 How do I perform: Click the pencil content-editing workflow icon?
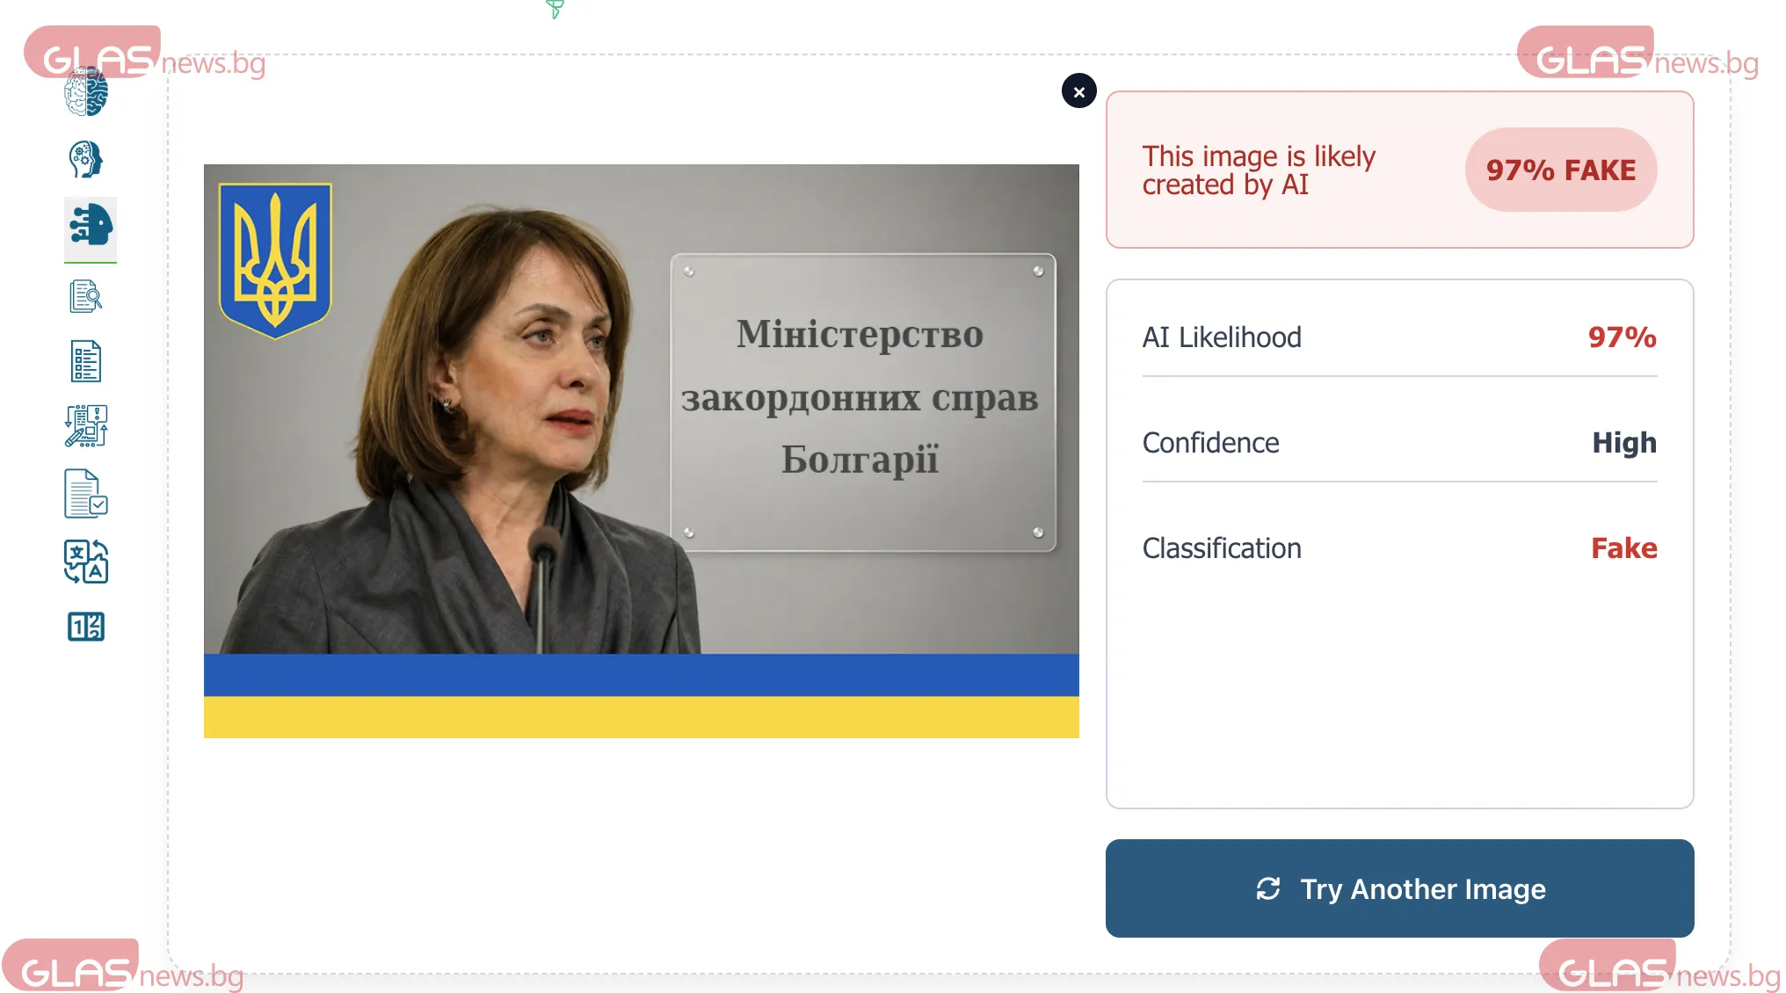coord(86,427)
